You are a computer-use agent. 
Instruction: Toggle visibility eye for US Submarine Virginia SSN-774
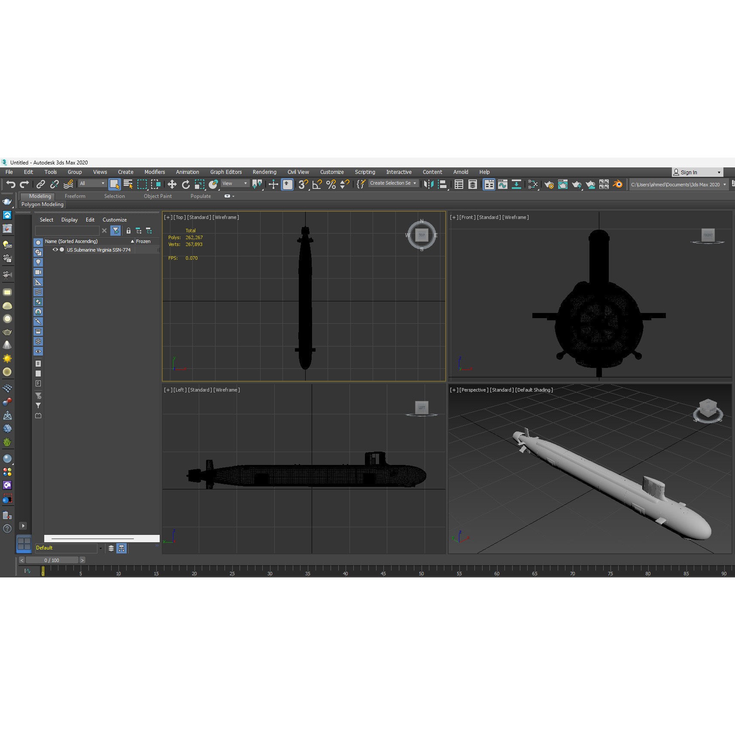(x=55, y=250)
